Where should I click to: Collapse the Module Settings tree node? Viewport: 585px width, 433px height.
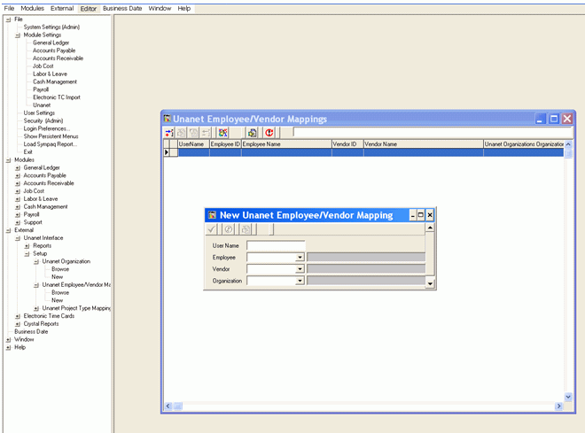point(18,35)
